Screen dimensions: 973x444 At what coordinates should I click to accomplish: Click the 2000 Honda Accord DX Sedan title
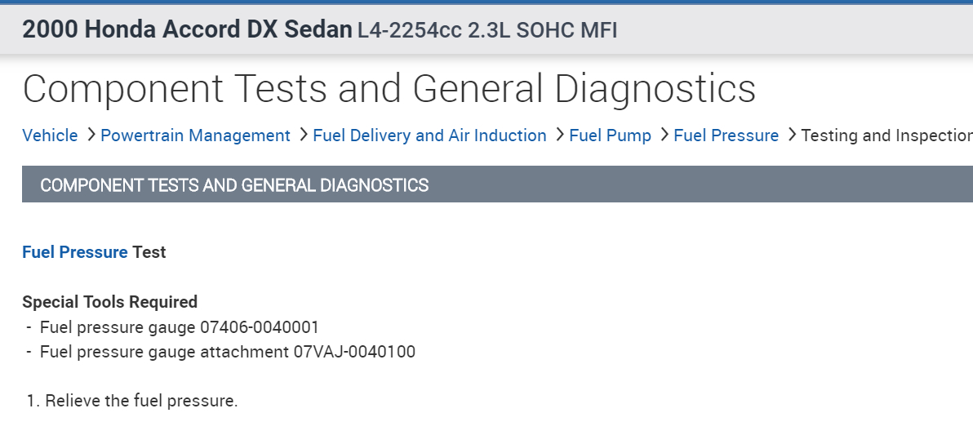[187, 30]
